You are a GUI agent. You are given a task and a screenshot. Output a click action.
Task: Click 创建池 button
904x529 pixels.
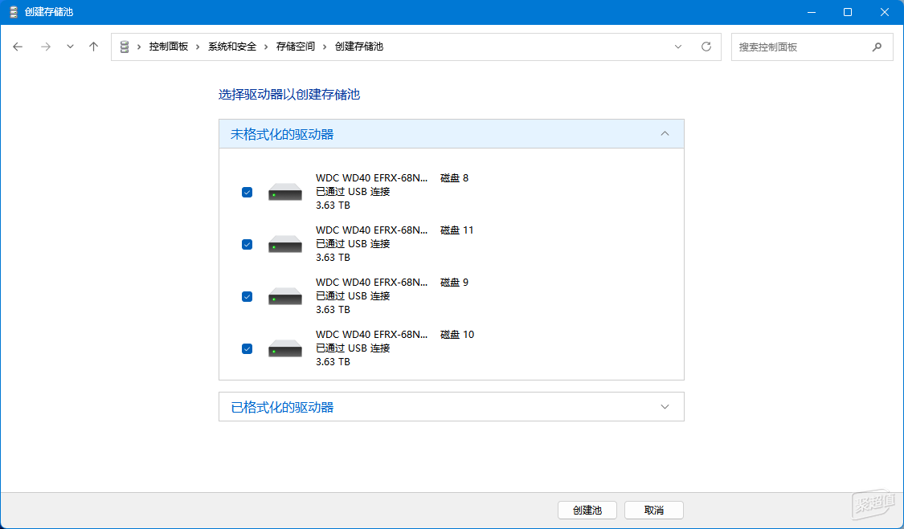click(x=587, y=510)
